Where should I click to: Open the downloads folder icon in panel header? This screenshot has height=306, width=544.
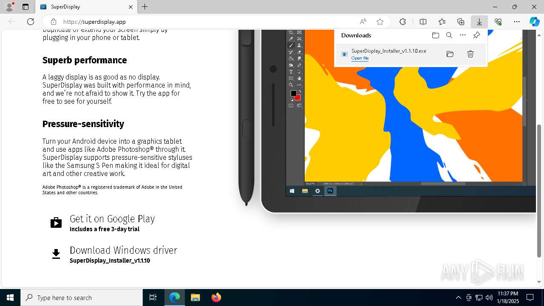[436, 35]
